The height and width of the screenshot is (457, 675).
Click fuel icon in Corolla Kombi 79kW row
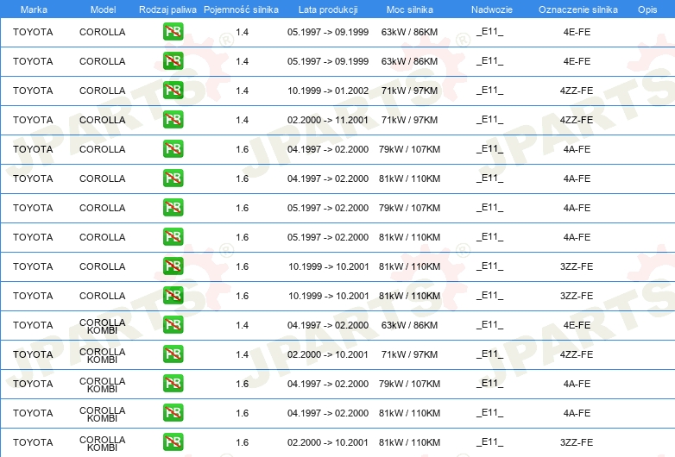point(173,384)
